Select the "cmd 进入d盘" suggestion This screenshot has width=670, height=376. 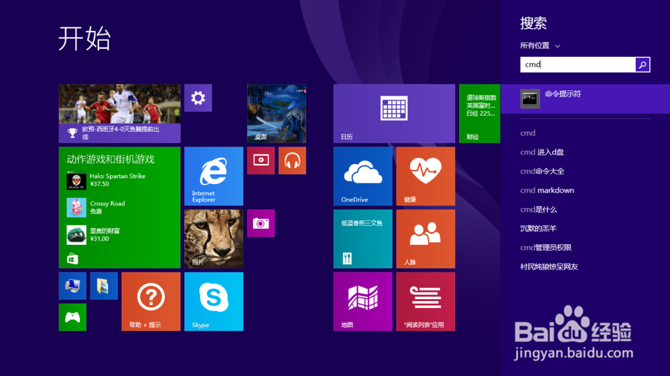(542, 152)
